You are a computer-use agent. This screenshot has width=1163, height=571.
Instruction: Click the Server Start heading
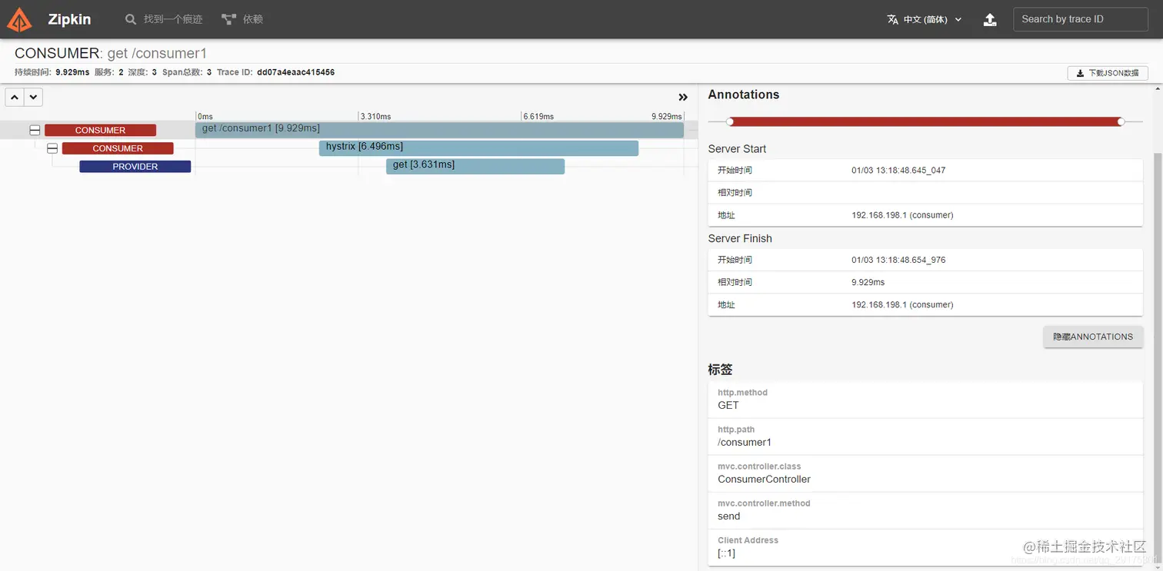(x=737, y=149)
